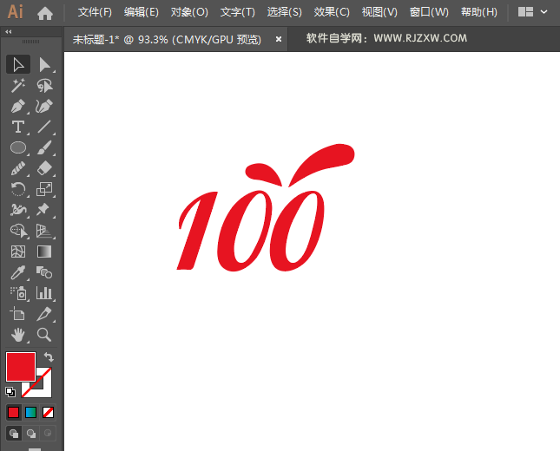Open the 编辑(E) menu
This screenshot has height=451, width=560.
[141, 12]
